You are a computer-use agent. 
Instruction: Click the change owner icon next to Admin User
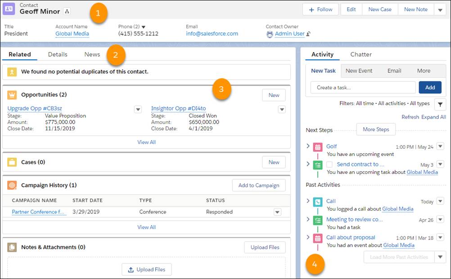308,34
